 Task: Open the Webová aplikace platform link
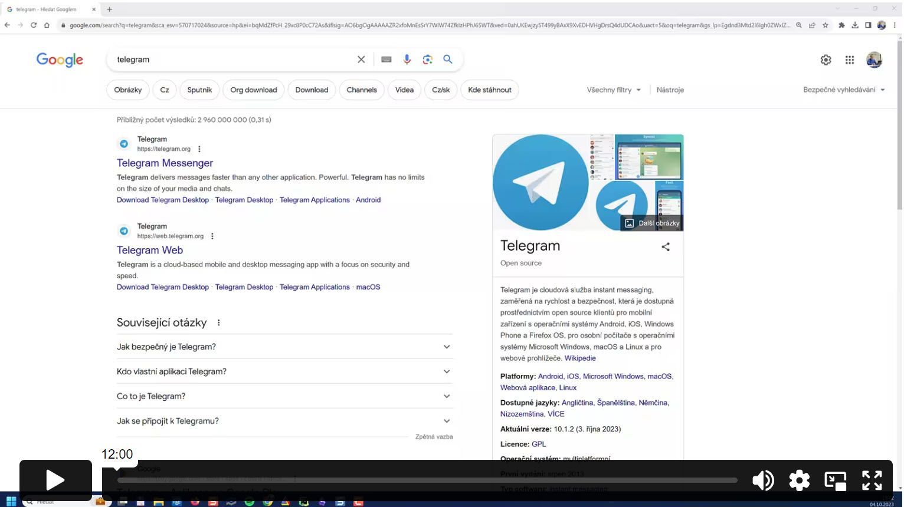click(528, 388)
